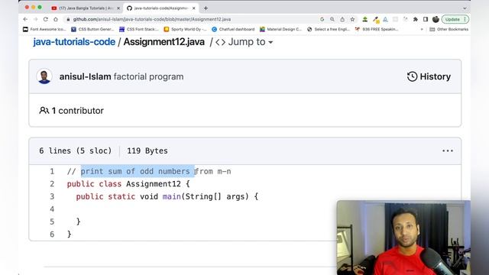
Task: Open the Extensions puzzle piece icon
Action: [x=416, y=19]
